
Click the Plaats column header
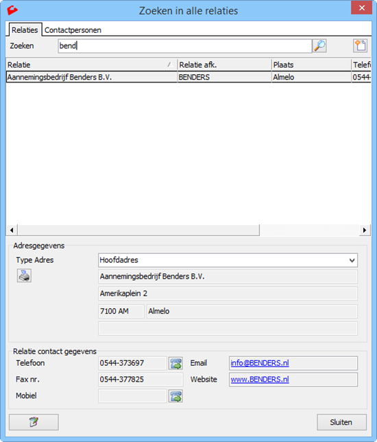[311, 65]
